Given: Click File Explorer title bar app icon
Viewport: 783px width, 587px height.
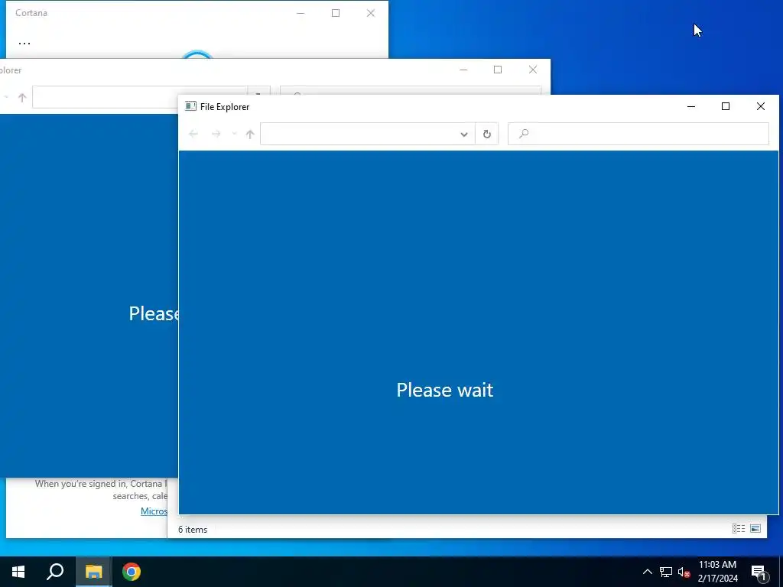Looking at the screenshot, I should (190, 106).
